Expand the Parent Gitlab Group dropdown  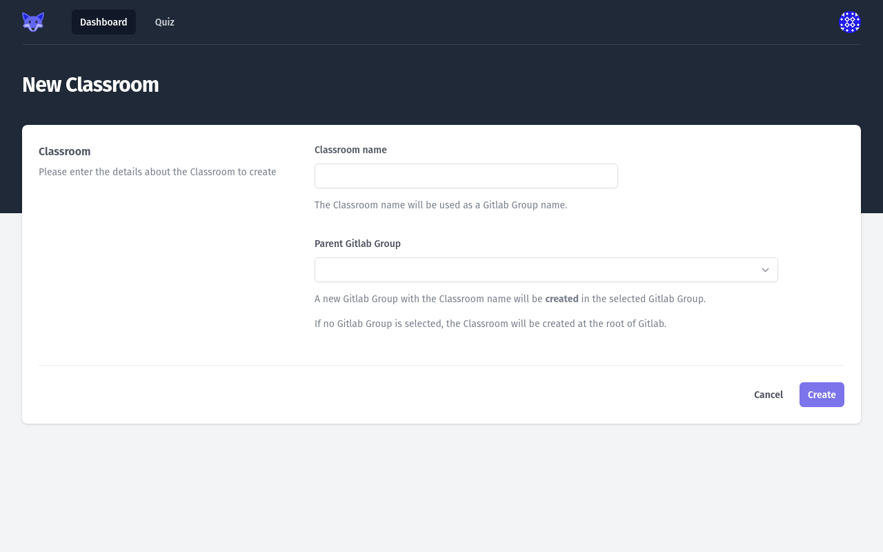[546, 270]
